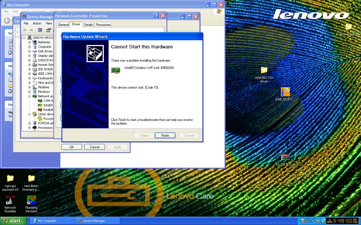Screen dimensions: 361x225
Task: Open ngroups payment folder
Action: (x=10, y=183)
